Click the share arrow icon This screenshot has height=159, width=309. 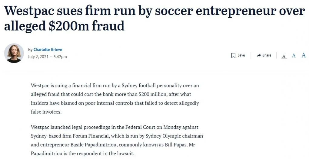(x=259, y=55)
